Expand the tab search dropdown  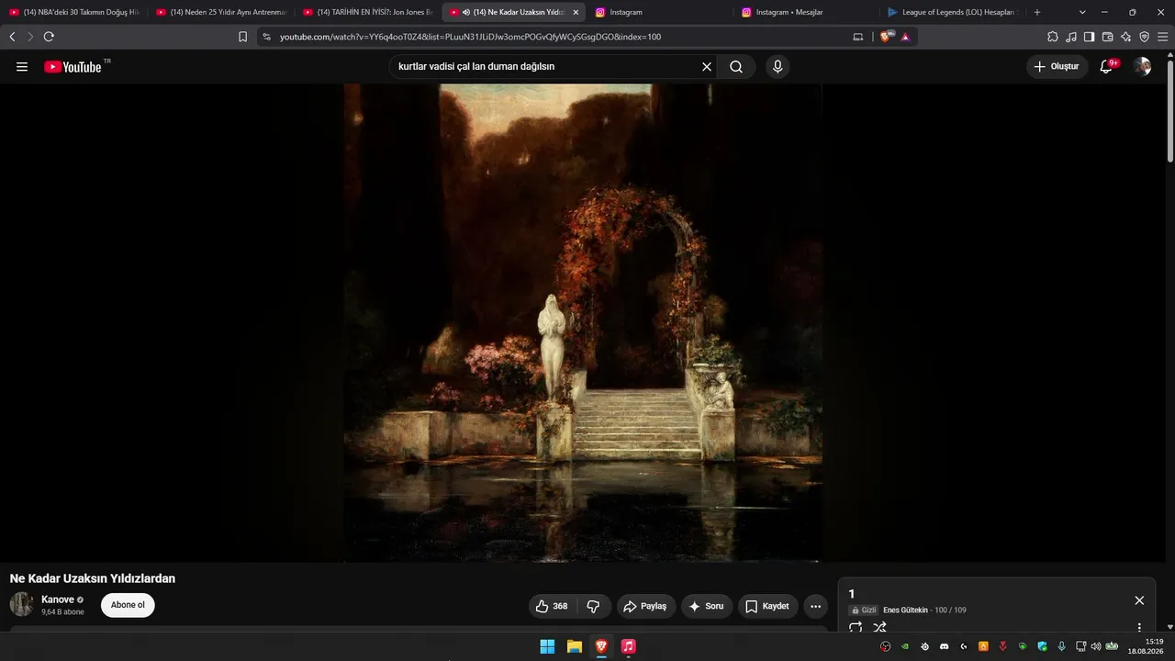click(x=1082, y=12)
